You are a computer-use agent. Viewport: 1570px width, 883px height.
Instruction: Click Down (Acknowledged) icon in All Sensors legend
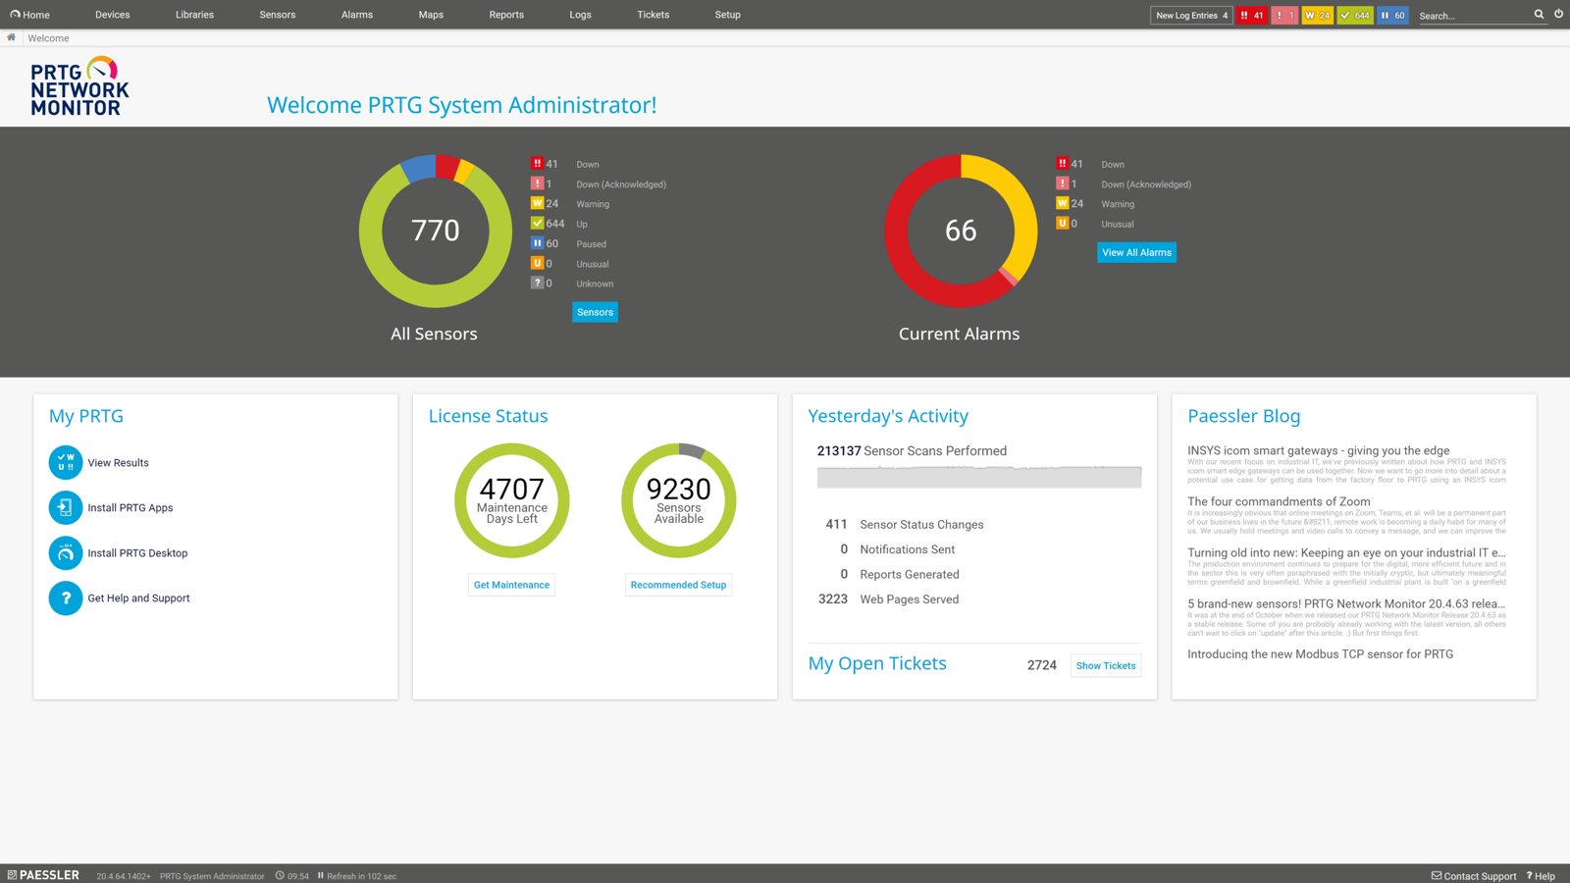point(537,183)
